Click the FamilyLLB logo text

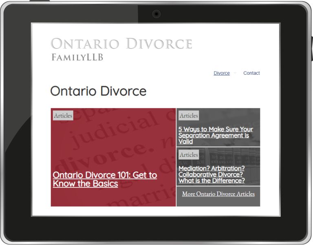point(77,58)
